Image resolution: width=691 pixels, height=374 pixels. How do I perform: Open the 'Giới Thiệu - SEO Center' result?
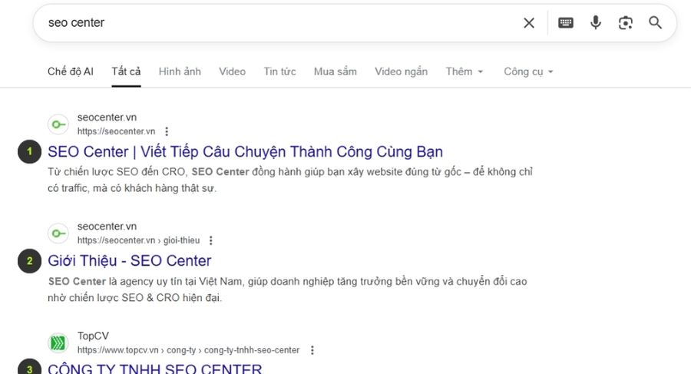(130, 260)
